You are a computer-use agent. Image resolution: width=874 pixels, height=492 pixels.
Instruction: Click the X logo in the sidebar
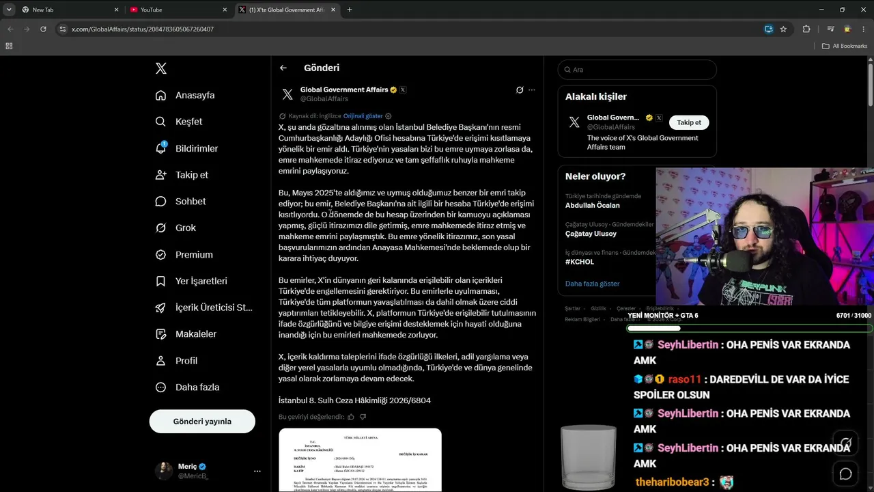pyautogui.click(x=160, y=68)
